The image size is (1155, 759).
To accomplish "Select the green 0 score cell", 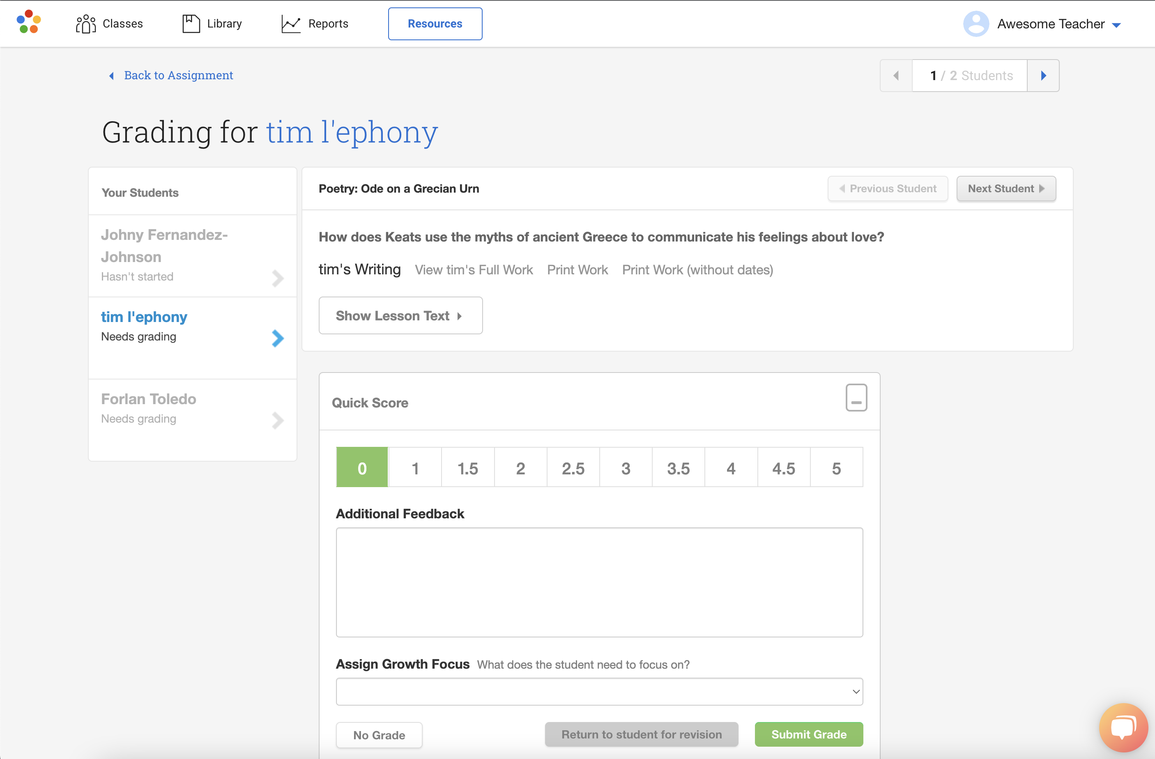I will tap(361, 468).
